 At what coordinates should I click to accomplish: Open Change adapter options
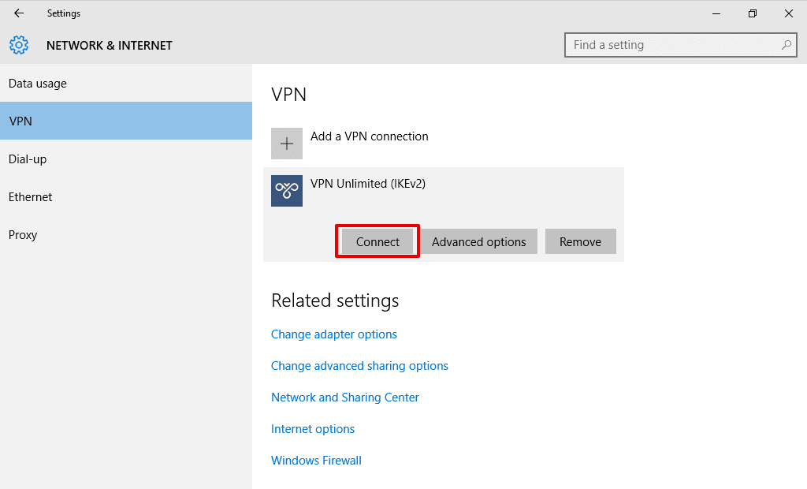tap(333, 334)
